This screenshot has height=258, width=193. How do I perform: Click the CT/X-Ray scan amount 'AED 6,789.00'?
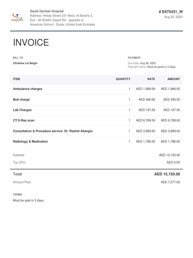click(170, 120)
